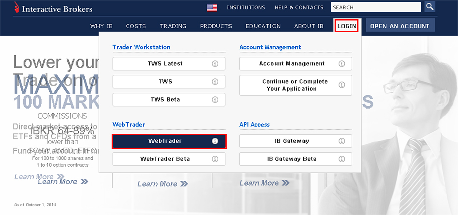Launch IB Gateway Beta
The image size is (458, 215).
[295, 159]
